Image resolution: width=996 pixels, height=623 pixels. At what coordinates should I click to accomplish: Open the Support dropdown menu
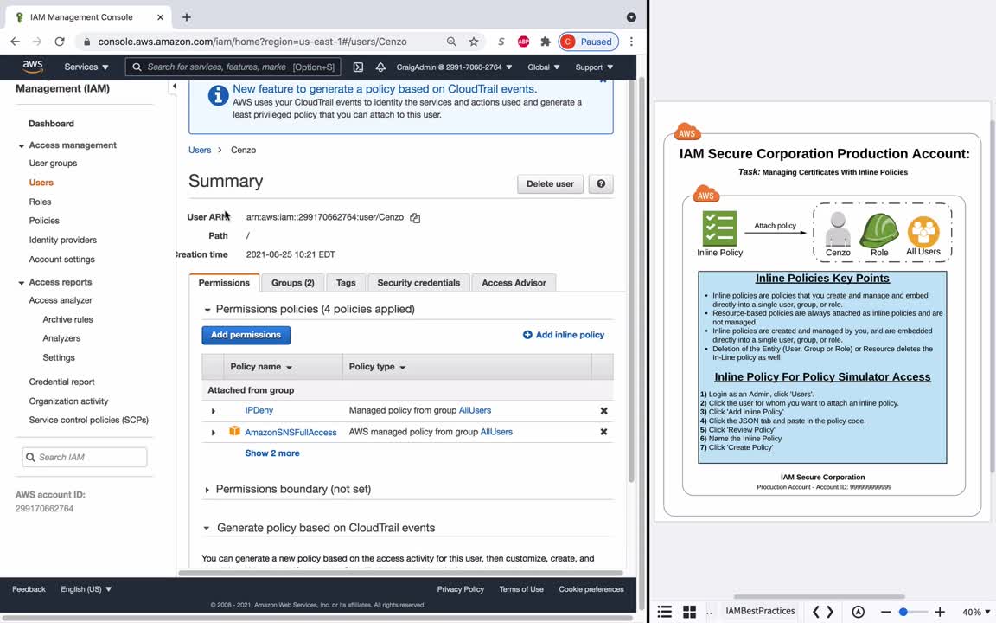pyautogui.click(x=595, y=67)
